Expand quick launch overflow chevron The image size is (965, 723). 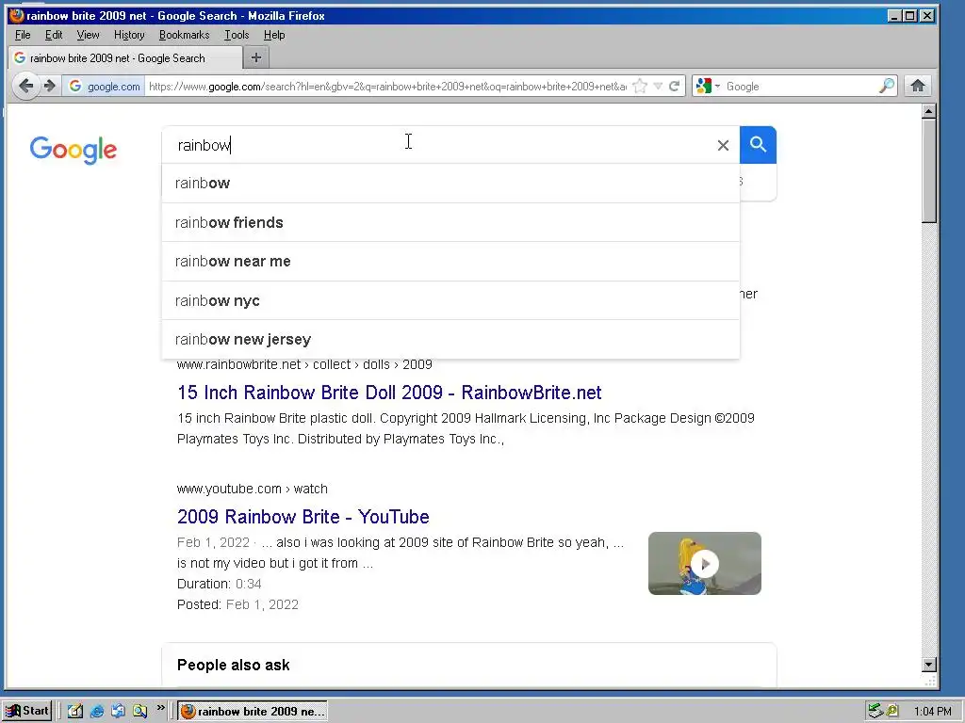point(160,708)
